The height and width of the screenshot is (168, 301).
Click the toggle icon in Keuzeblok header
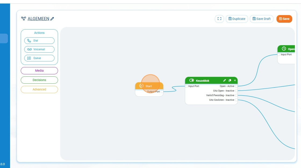(192, 81)
